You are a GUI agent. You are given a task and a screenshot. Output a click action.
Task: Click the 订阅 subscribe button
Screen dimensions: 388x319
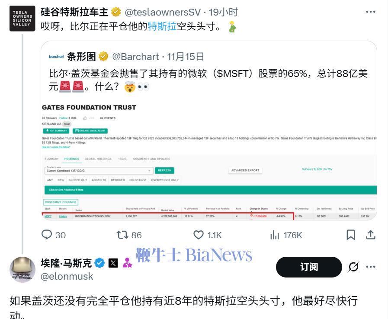click(x=309, y=267)
